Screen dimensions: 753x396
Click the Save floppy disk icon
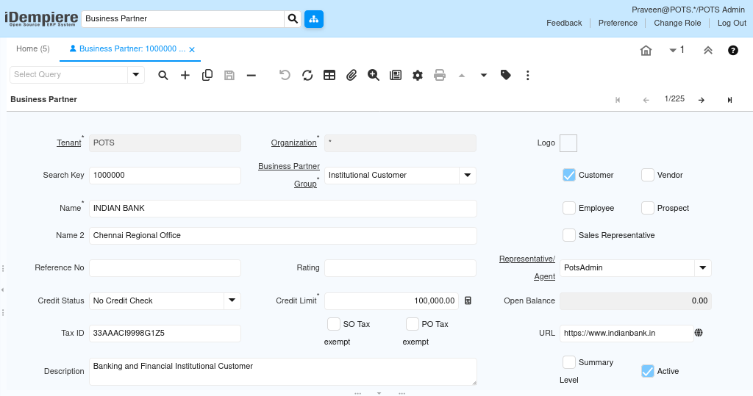tap(229, 75)
